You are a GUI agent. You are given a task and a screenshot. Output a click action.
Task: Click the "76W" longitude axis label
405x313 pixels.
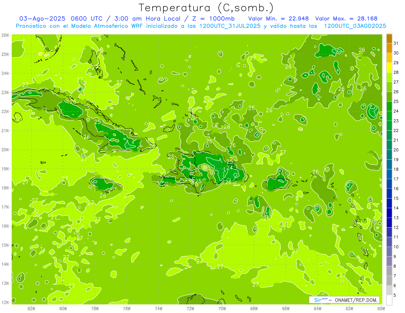coord(127,309)
